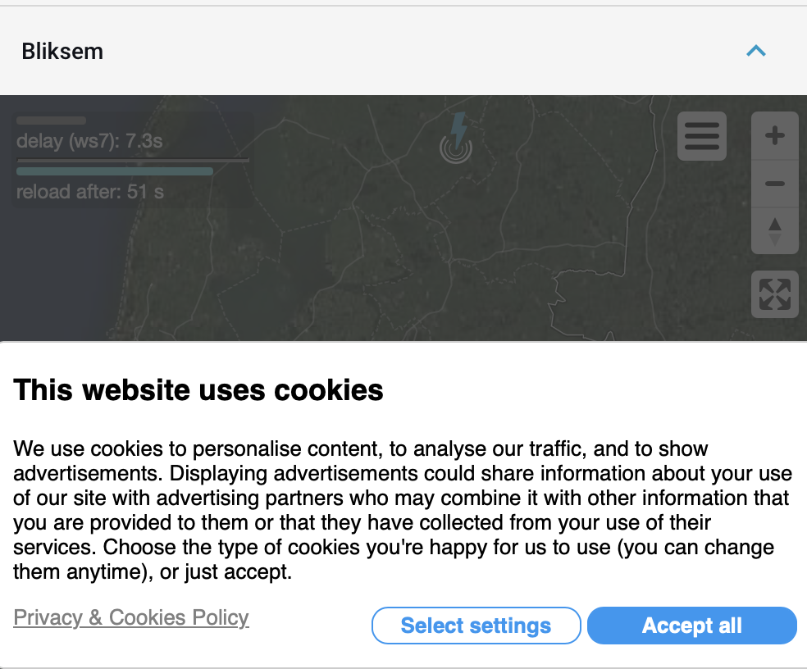The image size is (807, 669).
Task: Enter fullscreen map view
Action: 774,294
